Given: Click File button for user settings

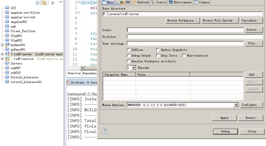Looking at the screenshot, I should (x=254, y=43).
